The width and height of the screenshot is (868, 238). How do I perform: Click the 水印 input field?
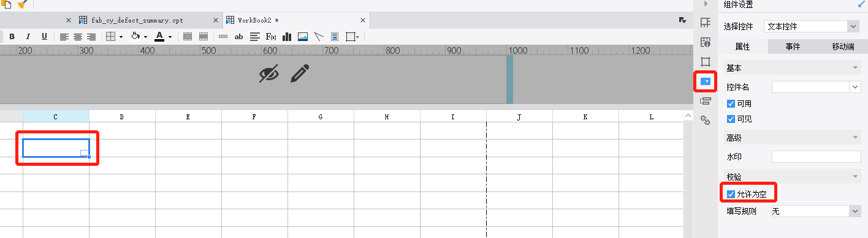(817, 157)
